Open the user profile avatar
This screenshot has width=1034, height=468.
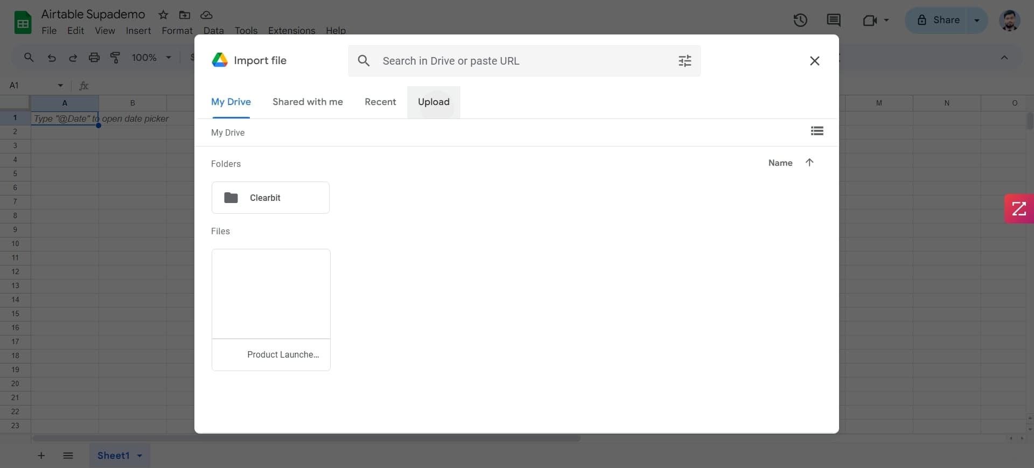[x=1009, y=20]
